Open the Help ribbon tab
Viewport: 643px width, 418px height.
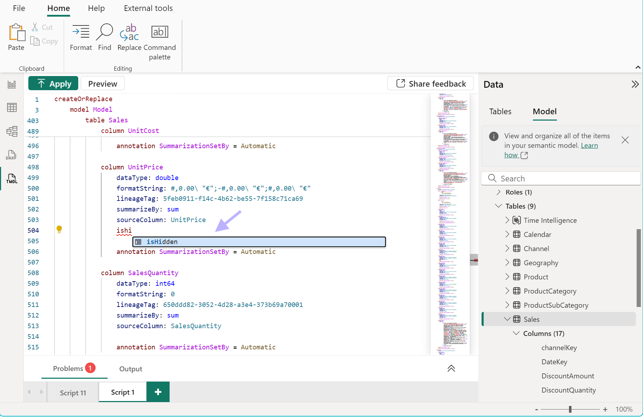click(96, 8)
